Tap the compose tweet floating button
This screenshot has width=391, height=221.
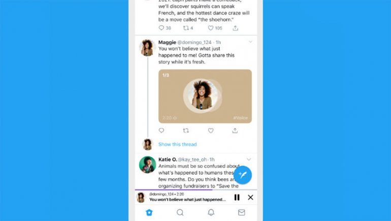tap(242, 175)
